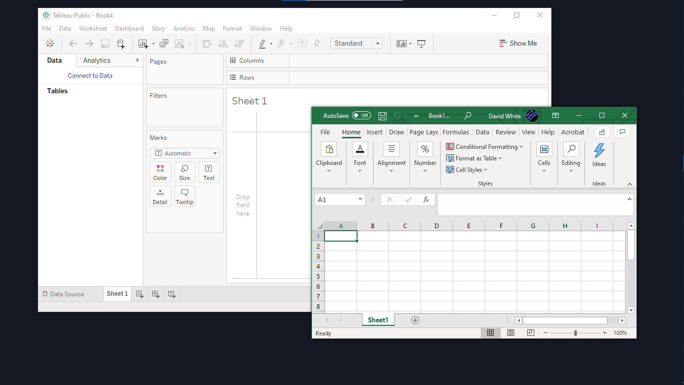Click the Excel vertical scrollbar thumb
684x385 pixels.
coord(631,245)
